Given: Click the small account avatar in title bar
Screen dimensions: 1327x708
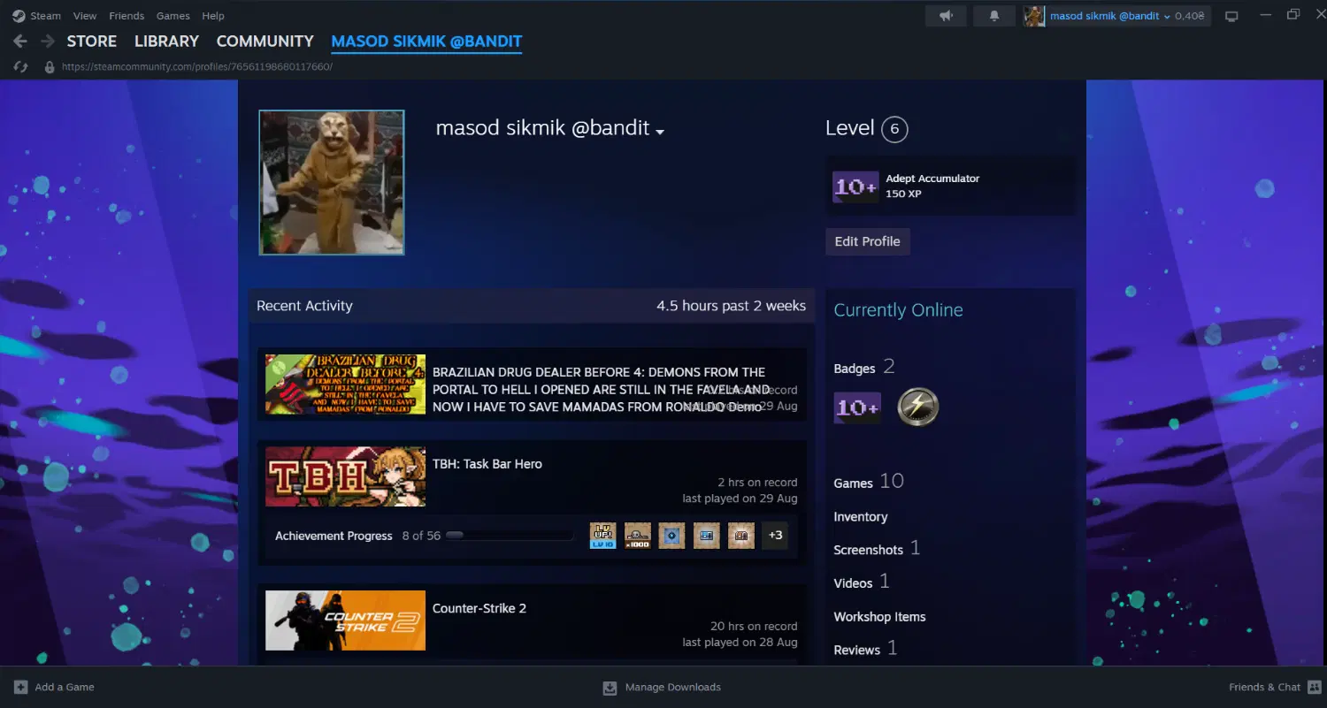Looking at the screenshot, I should [1034, 16].
